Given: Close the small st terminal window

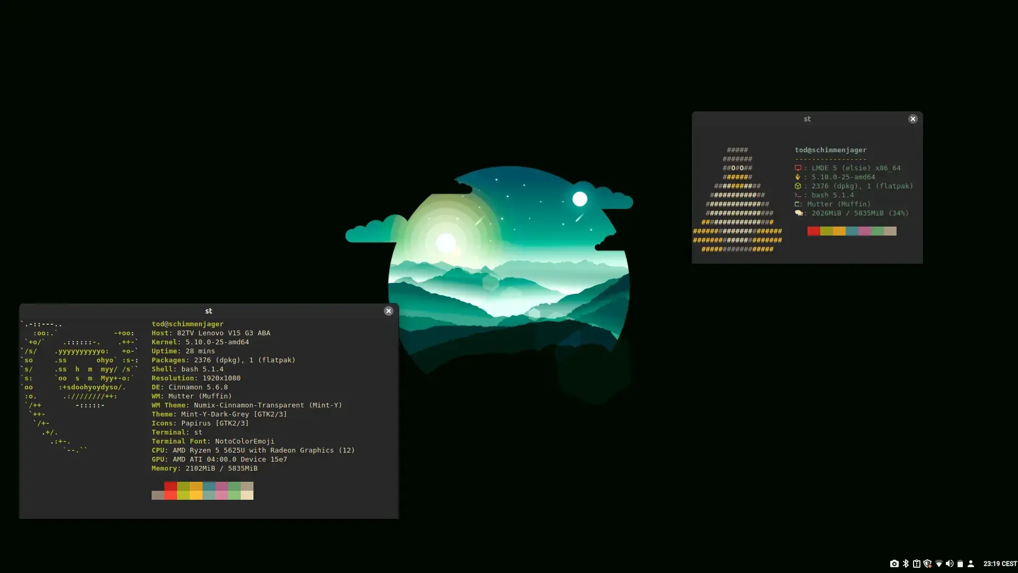Looking at the screenshot, I should (912, 119).
